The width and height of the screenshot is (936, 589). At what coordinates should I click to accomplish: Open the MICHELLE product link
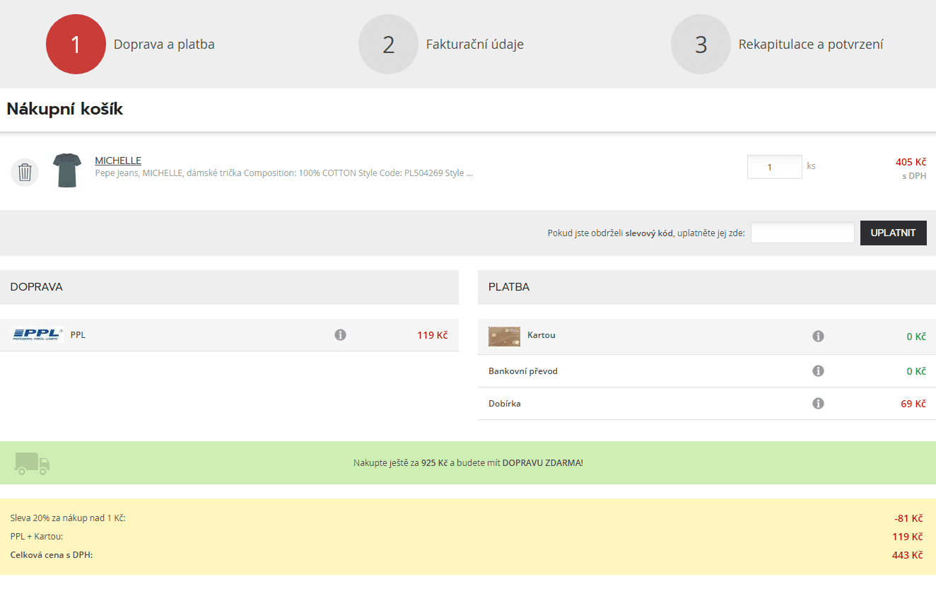[118, 161]
